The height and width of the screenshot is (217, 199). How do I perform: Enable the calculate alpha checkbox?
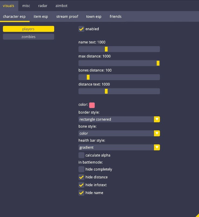[x=81, y=155]
